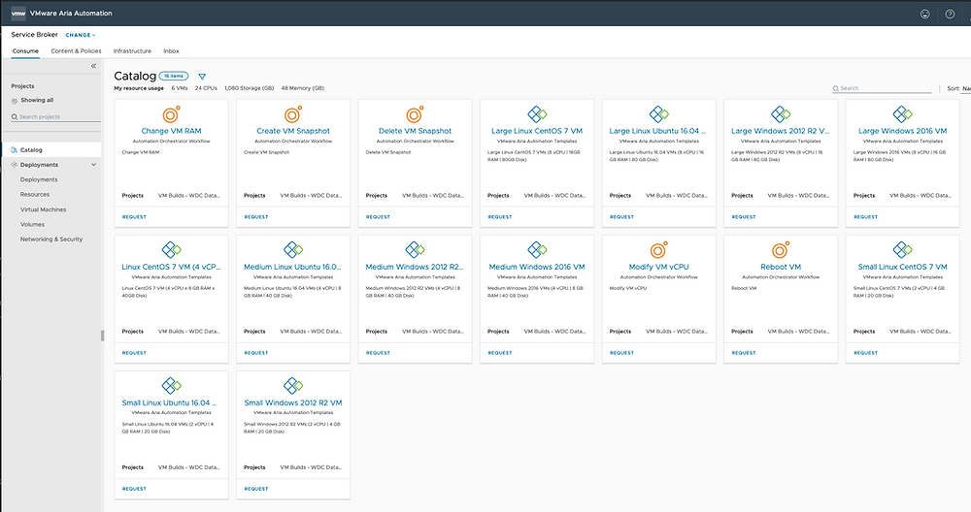Click the Medium Windows 2012 R2 template icon

click(415, 250)
